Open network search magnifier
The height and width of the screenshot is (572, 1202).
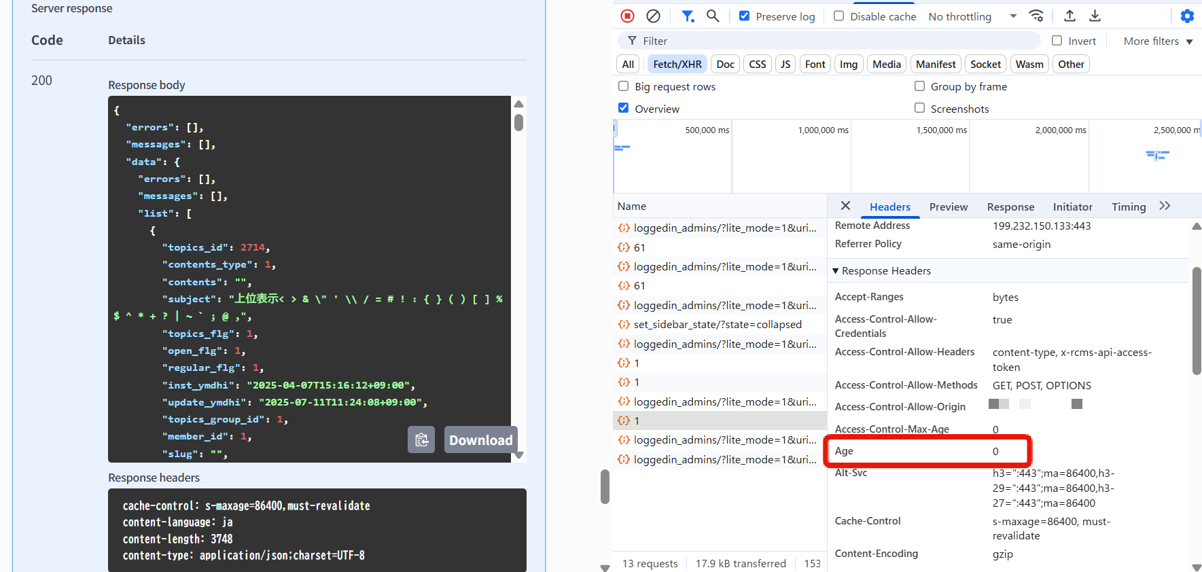coord(713,16)
